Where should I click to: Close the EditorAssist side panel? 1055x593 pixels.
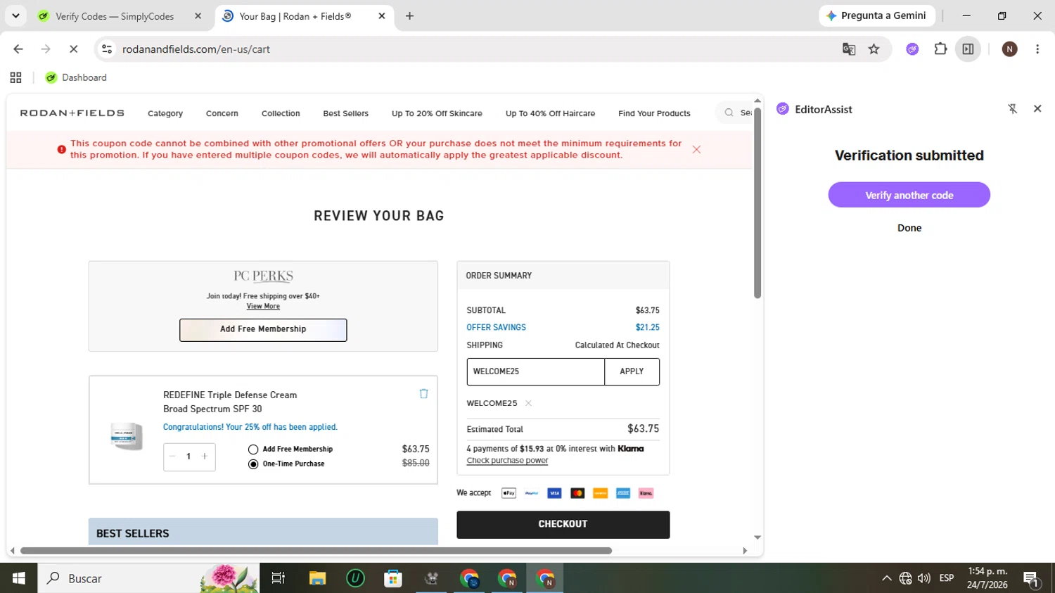1037,109
